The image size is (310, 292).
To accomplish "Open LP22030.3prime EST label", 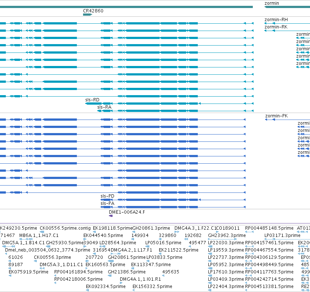I will pos(226,243).
